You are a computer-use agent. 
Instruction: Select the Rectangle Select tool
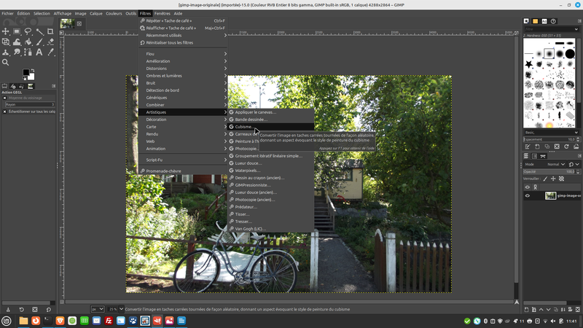coord(17,31)
